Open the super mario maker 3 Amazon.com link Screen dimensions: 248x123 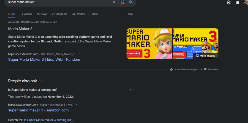(38, 110)
